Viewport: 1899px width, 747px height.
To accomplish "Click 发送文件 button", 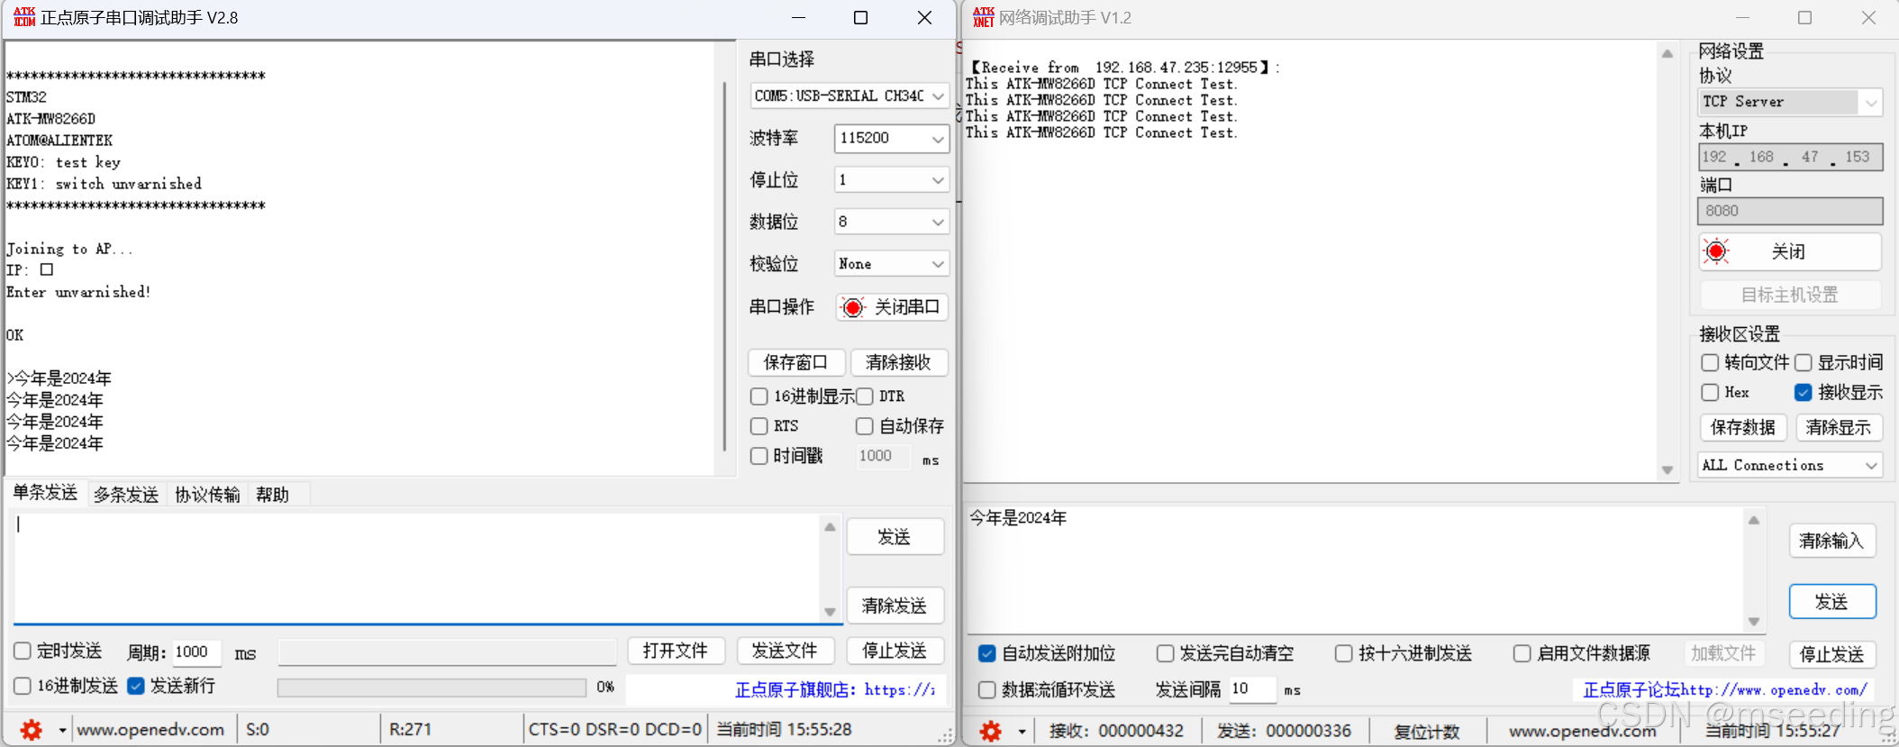I will [785, 651].
